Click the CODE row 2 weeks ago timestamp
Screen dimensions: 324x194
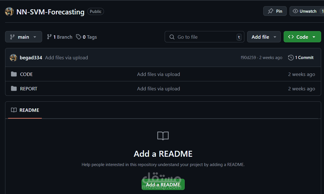click(301, 74)
